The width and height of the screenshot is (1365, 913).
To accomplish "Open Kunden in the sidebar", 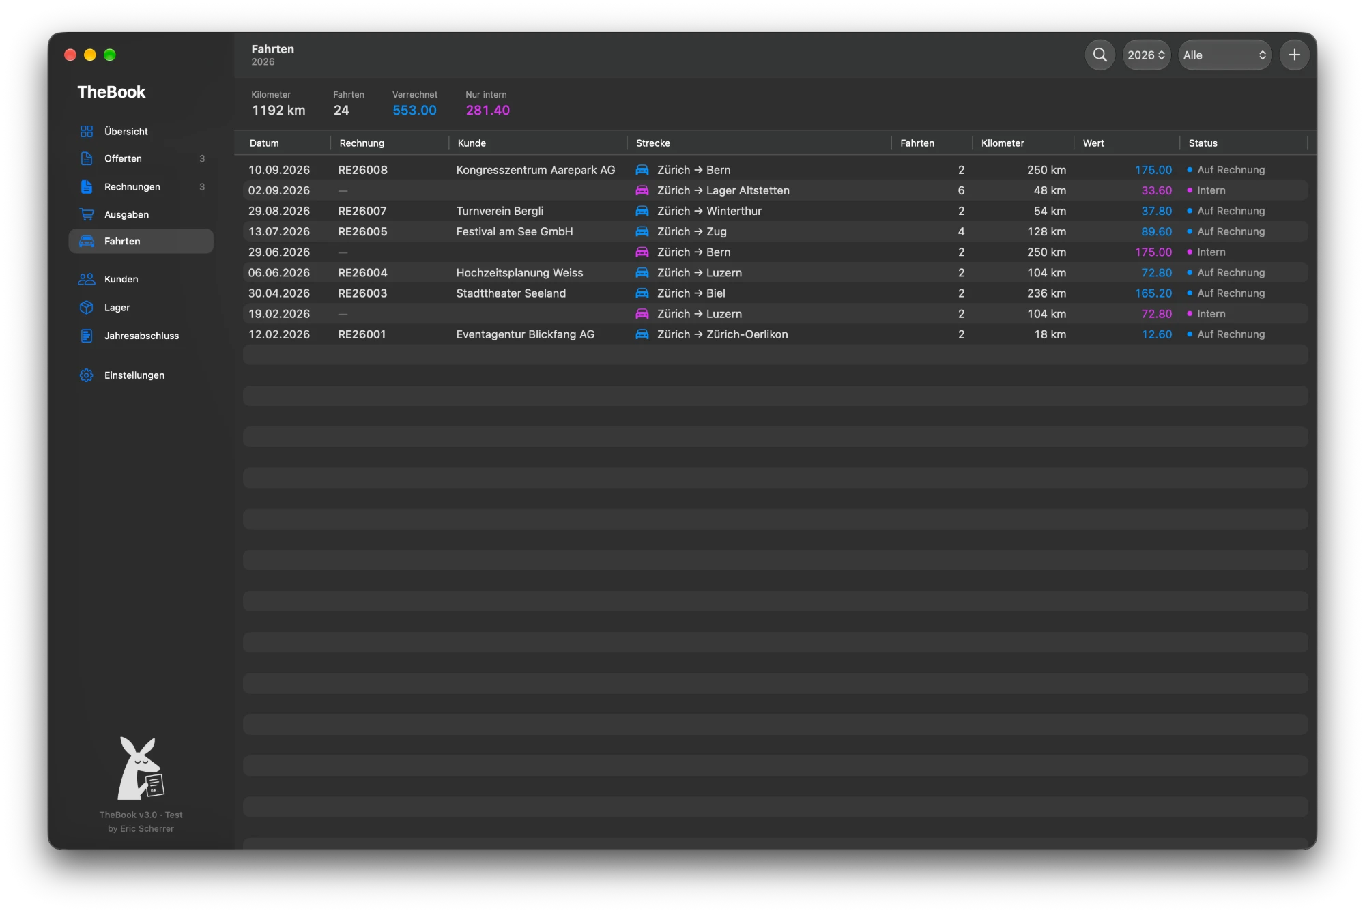I will point(141,279).
